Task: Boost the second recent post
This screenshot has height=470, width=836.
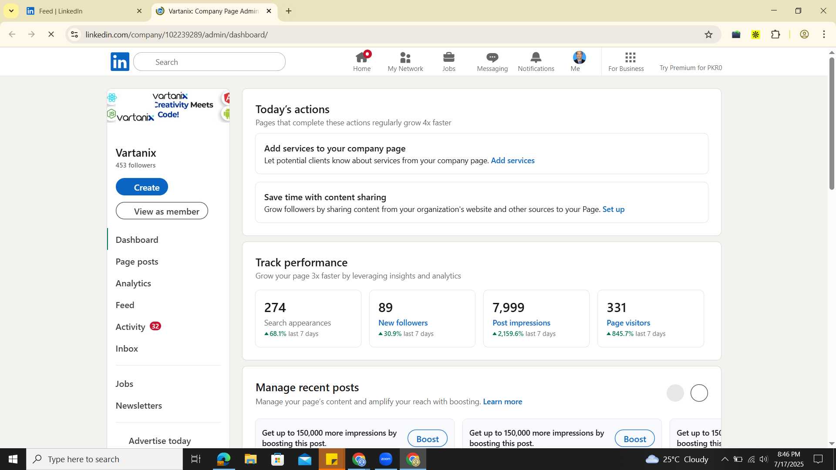Action: [634, 439]
